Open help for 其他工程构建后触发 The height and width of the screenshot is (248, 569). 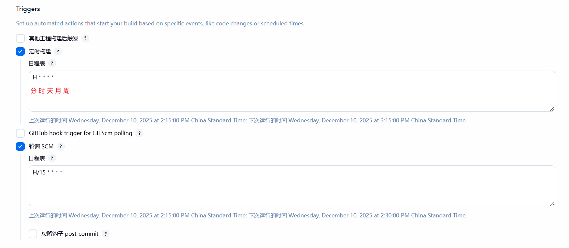[x=85, y=38]
